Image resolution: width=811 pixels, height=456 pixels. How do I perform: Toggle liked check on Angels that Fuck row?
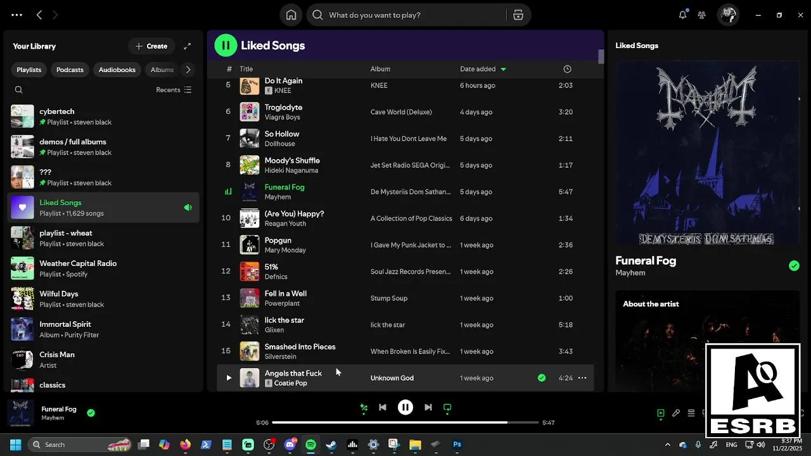(x=542, y=378)
